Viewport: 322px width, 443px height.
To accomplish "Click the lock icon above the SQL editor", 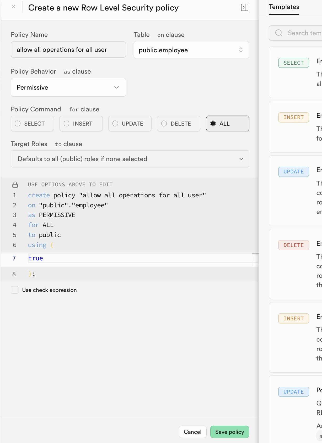I will [x=15, y=185].
